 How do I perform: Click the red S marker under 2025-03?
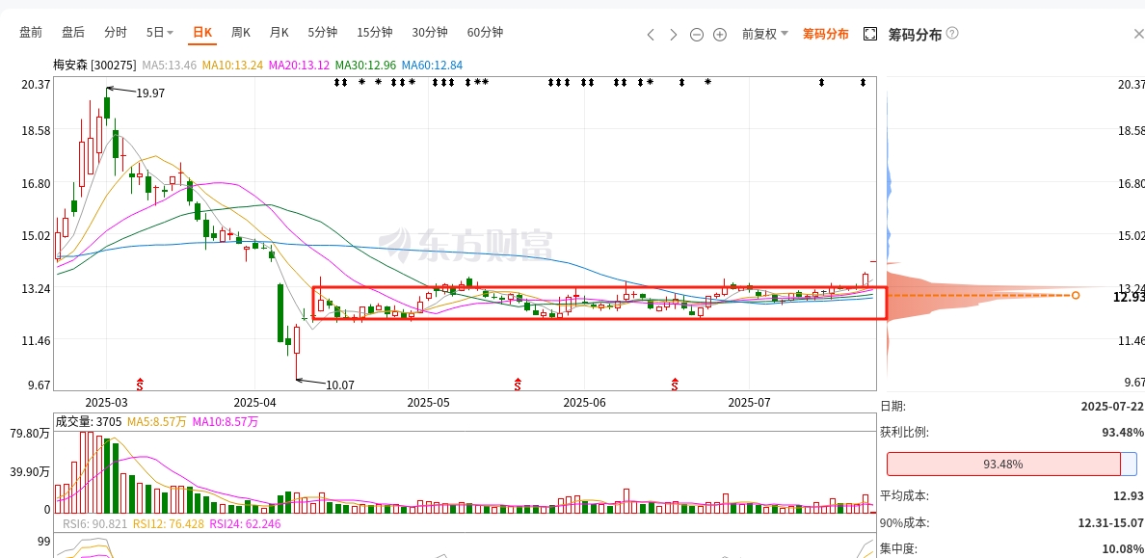(141, 383)
